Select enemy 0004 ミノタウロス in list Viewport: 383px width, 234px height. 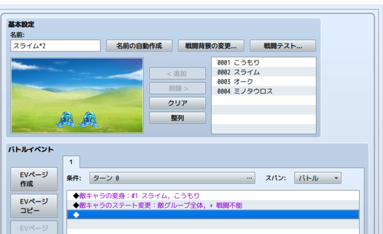(264, 91)
